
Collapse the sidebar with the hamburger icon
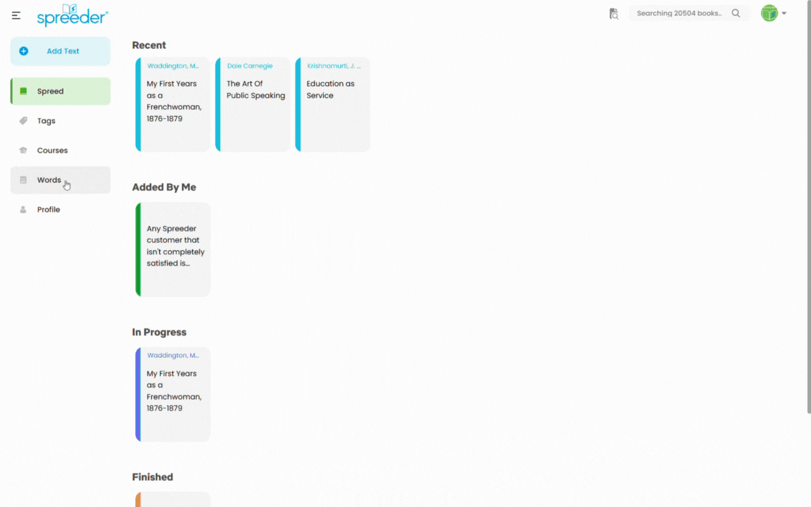(16, 15)
